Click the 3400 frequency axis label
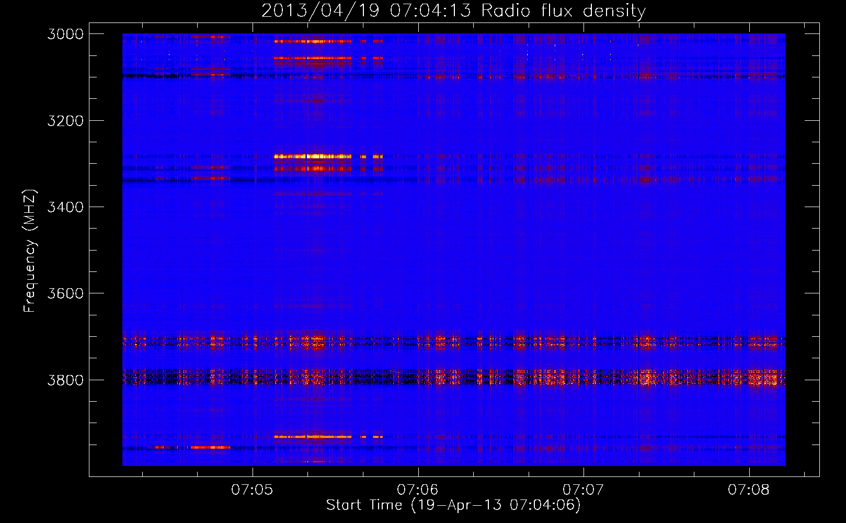The height and width of the screenshot is (523, 846). (65, 207)
